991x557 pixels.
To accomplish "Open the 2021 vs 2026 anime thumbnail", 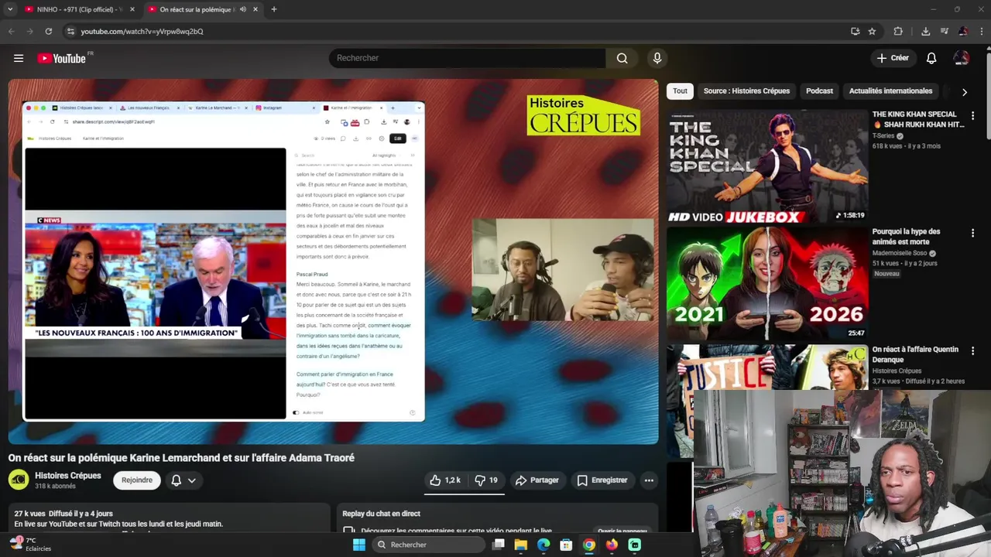I will pos(767,283).
